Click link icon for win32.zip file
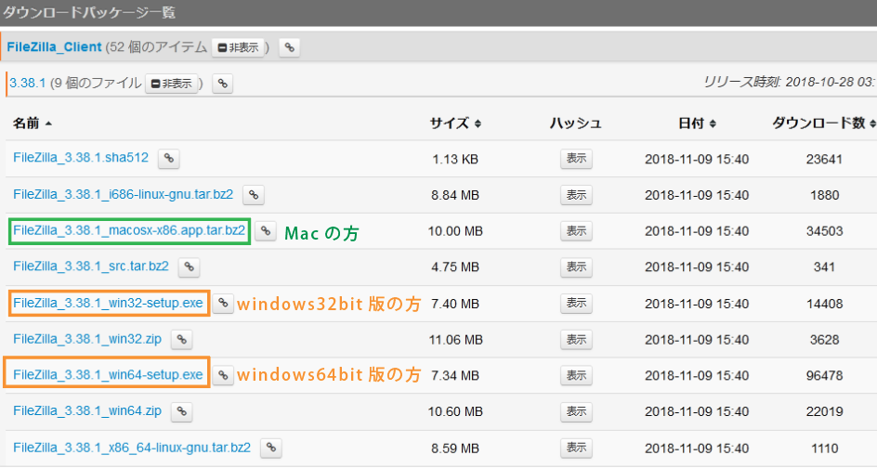 point(182,340)
